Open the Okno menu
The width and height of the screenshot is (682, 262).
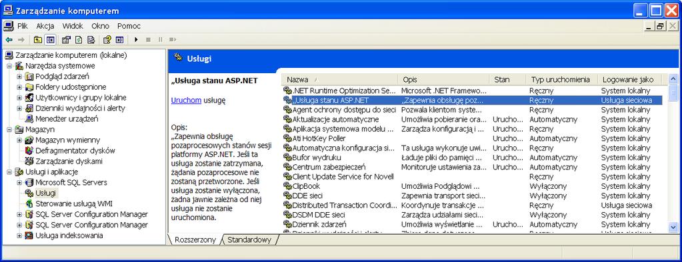(x=101, y=26)
